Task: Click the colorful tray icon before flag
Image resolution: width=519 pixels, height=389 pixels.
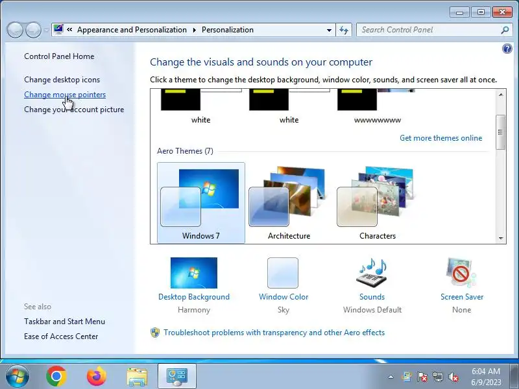Action: point(407,377)
